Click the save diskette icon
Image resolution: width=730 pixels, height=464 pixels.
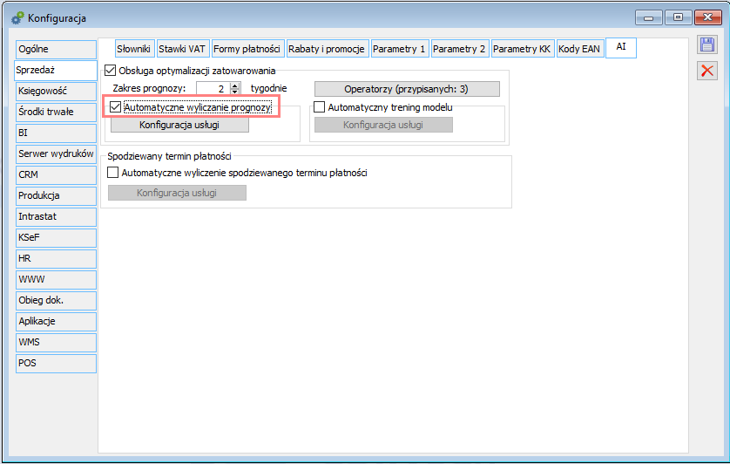pyautogui.click(x=707, y=45)
